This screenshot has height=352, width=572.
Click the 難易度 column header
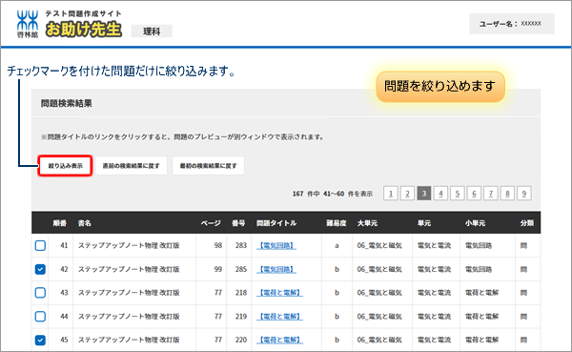click(x=336, y=223)
